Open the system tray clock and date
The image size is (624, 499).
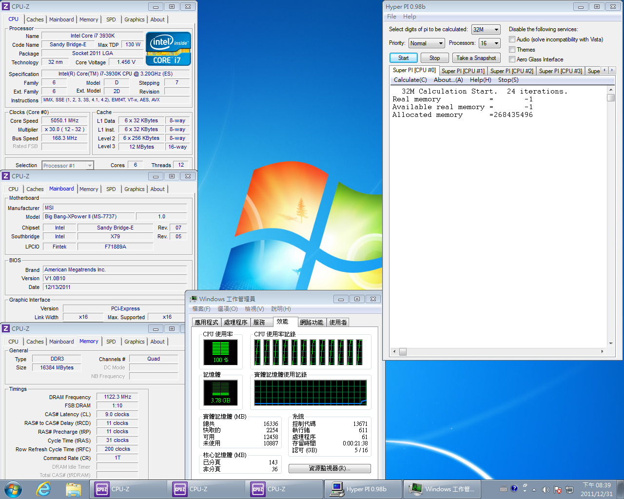pyautogui.click(x=597, y=489)
